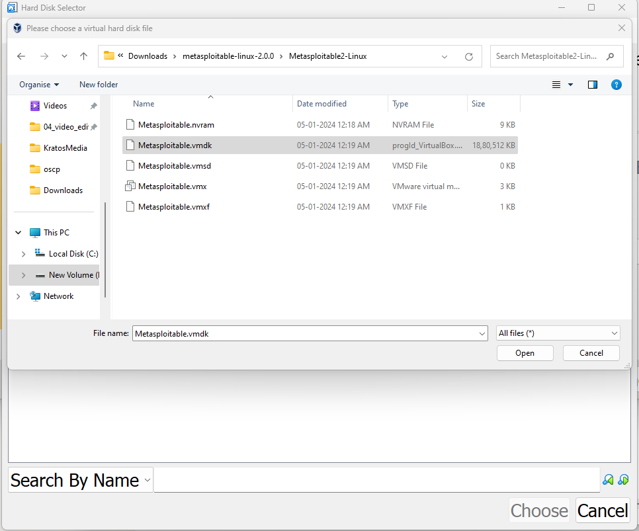This screenshot has height=531, width=639.
Task: Click the metasploitable-linux-2.0.0 breadcrumb
Action: [228, 56]
